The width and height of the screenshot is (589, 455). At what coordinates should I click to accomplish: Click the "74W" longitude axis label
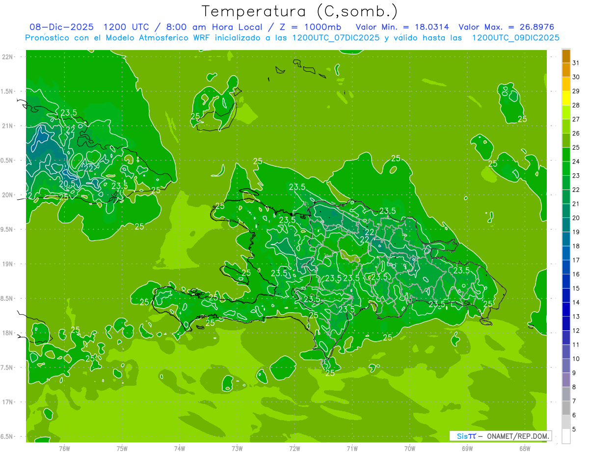click(180, 448)
